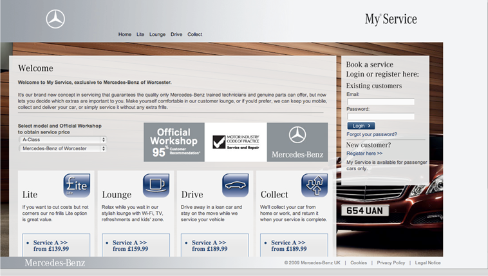Open the A-Class model dropdown
This screenshot has width=488, height=276.
pos(62,139)
